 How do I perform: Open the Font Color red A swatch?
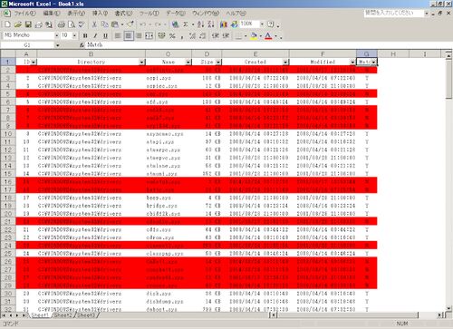pyautogui.click(x=268, y=36)
